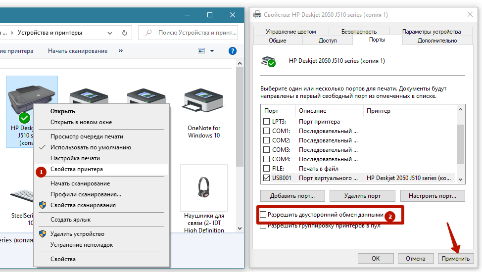Check the COM4: port checkbox
Image resolution: width=482 pixels, height=272 pixels.
coord(267,159)
